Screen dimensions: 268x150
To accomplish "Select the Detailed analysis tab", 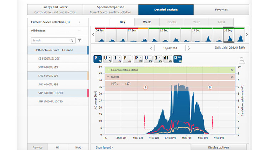I will click(166, 10).
